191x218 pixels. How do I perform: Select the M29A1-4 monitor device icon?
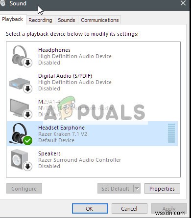(x=21, y=109)
